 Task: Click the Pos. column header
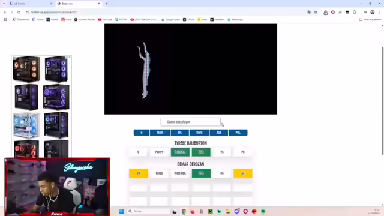[238, 133]
